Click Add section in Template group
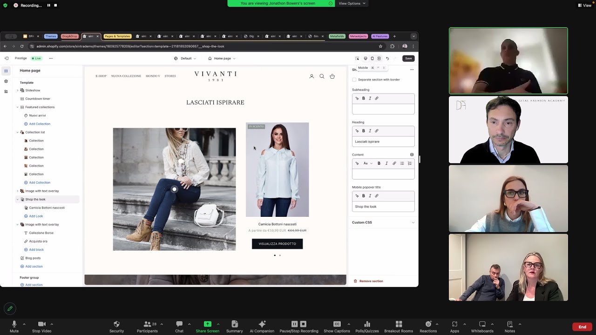 (x=32, y=266)
